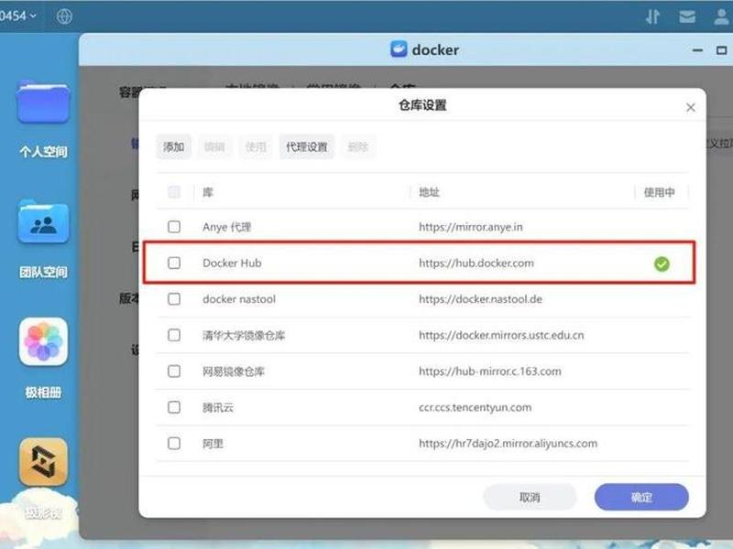Click the hr7dajo2.mirror.aliyuncs.com address
Screen dimensions: 733x549
point(509,443)
